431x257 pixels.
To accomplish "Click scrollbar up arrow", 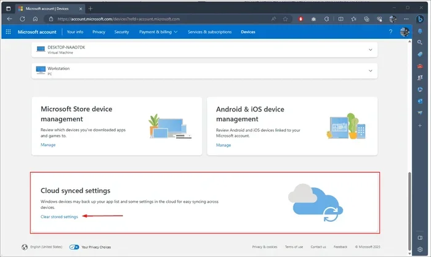I will coord(409,41).
